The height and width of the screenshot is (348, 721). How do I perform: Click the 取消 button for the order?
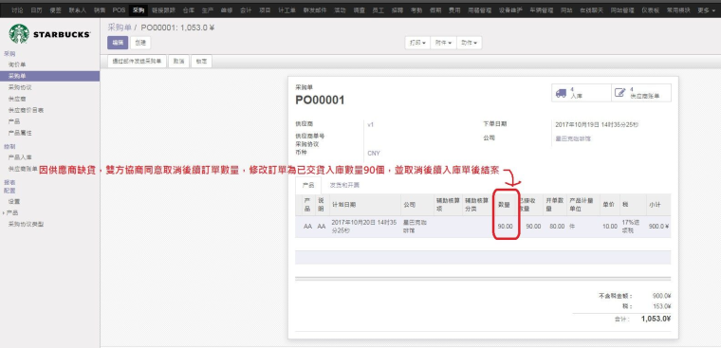click(x=179, y=61)
